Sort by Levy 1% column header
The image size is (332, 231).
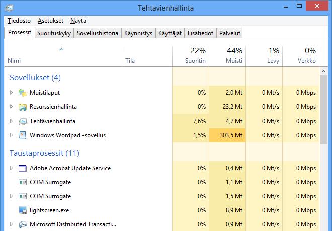tap(264, 56)
